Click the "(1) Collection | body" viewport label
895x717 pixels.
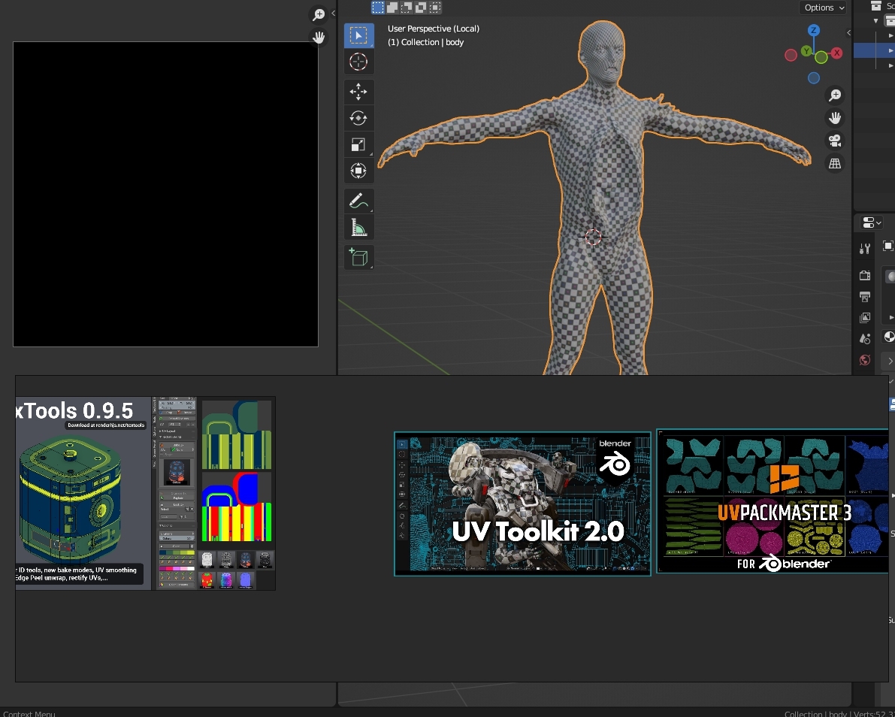pos(425,42)
